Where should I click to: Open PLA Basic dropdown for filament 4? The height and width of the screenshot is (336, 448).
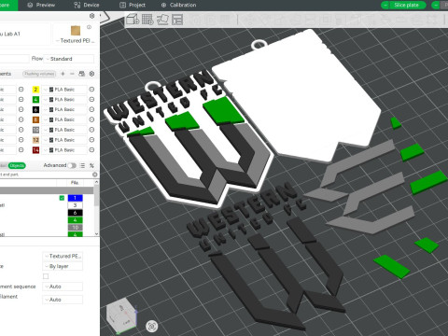[x=63, y=100]
